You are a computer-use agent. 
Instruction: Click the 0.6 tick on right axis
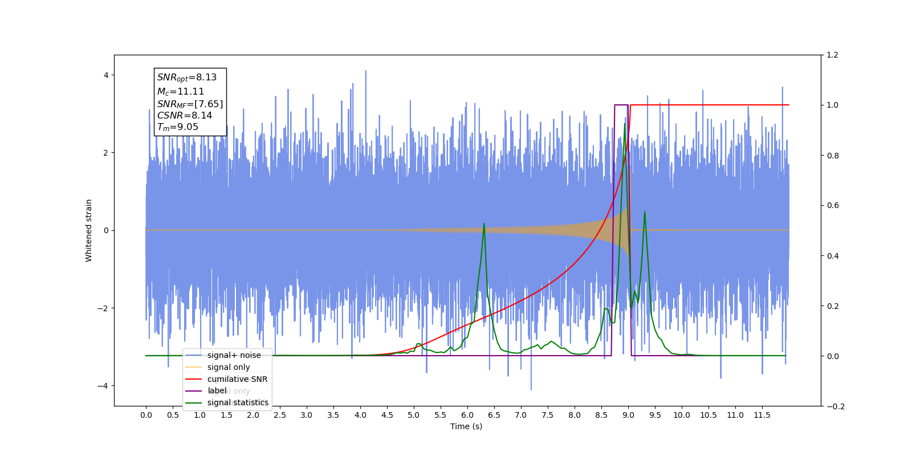(833, 206)
